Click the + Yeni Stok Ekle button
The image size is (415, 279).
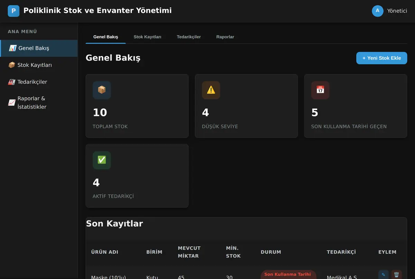point(381,58)
